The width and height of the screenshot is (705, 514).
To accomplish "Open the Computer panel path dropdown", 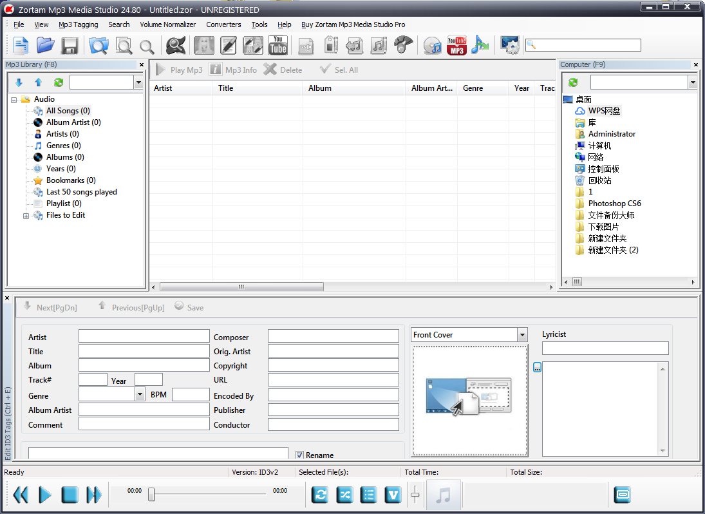I will click(692, 82).
